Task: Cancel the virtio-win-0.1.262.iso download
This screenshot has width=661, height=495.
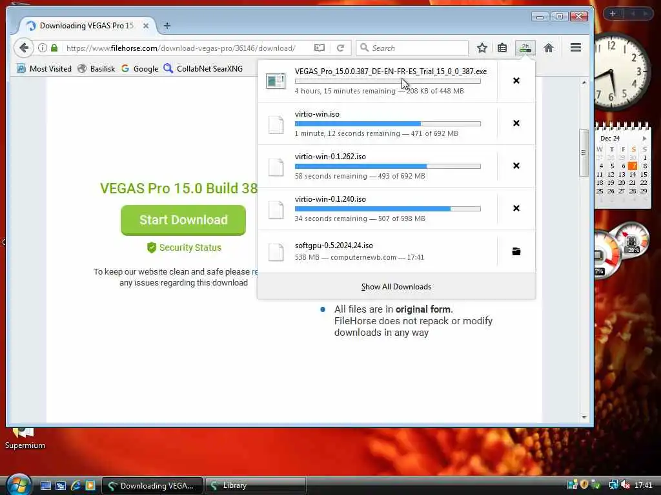Action: (516, 166)
